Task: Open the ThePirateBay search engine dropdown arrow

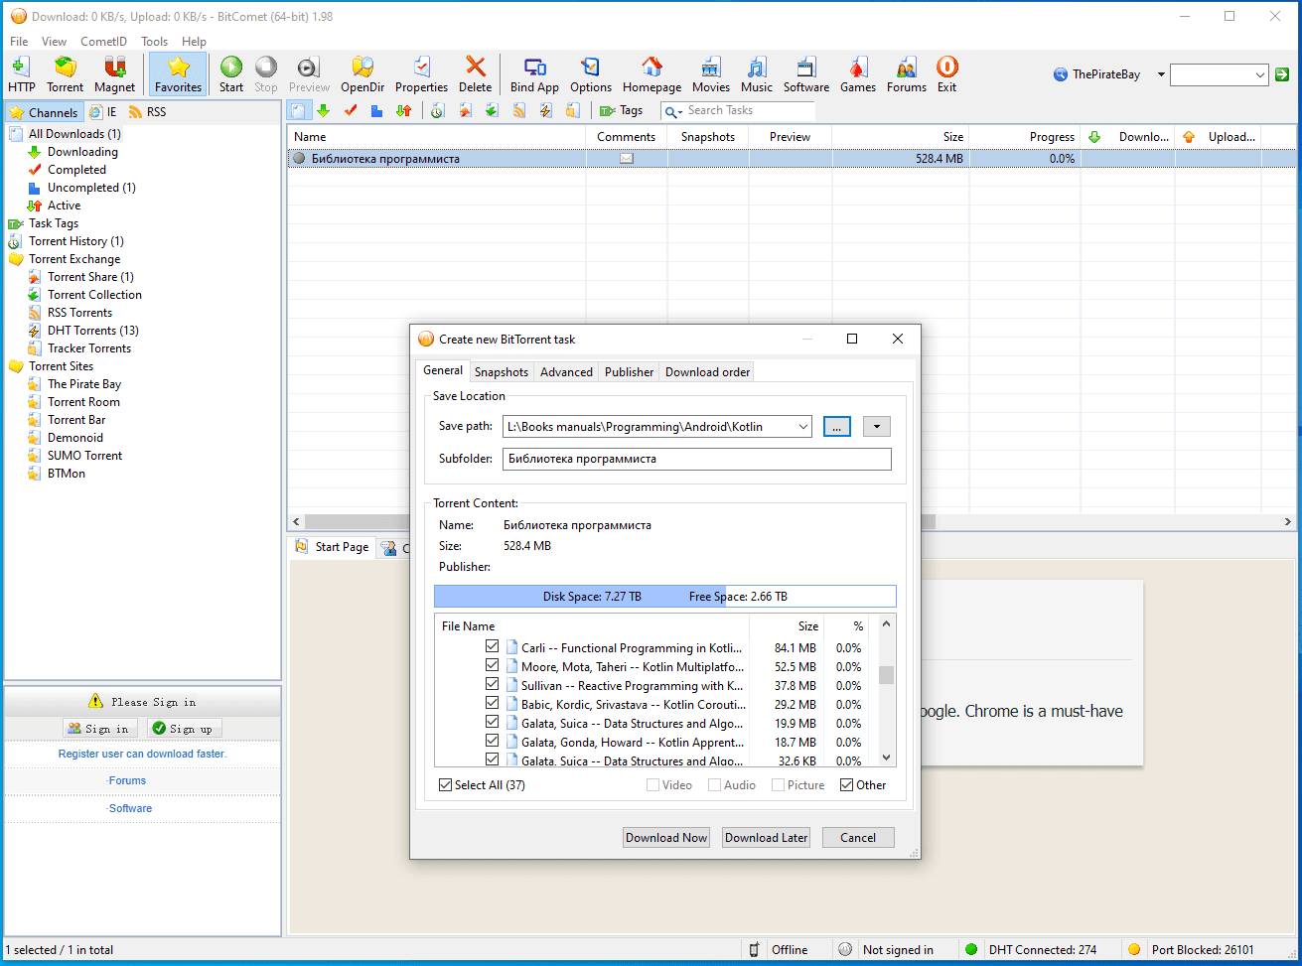Action: click(x=1159, y=74)
